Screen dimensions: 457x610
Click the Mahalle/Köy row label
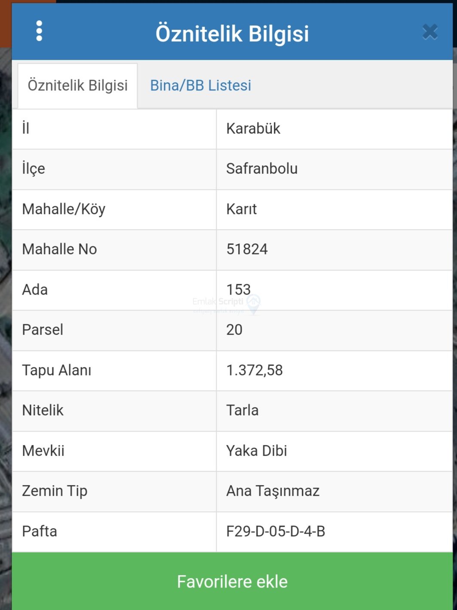tap(64, 209)
